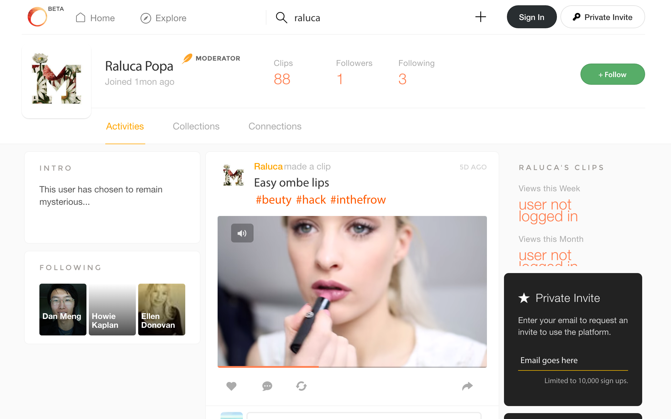671x419 pixels.
Task: Like the clip with heart icon
Action: (x=231, y=386)
